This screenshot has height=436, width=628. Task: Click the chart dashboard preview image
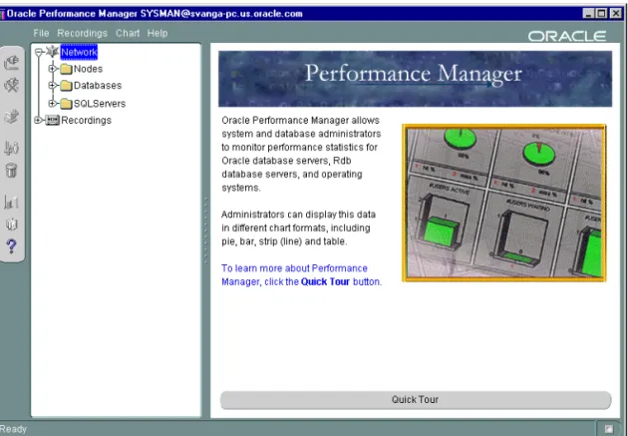click(x=503, y=204)
